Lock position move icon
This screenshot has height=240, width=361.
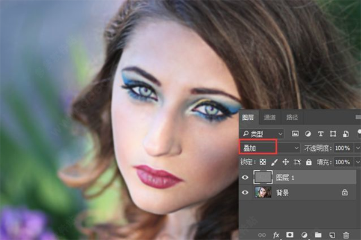tap(285, 162)
